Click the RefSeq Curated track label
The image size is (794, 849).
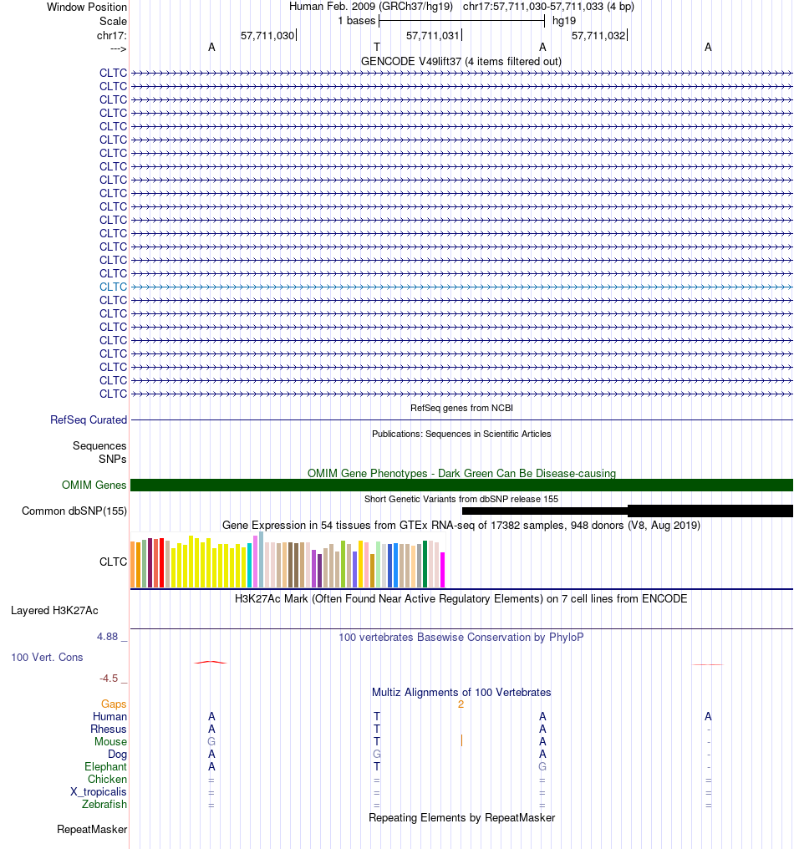(x=89, y=419)
